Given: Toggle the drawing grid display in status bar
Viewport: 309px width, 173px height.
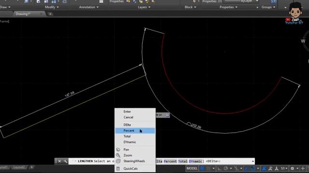Looking at the screenshot, I should [202, 168].
